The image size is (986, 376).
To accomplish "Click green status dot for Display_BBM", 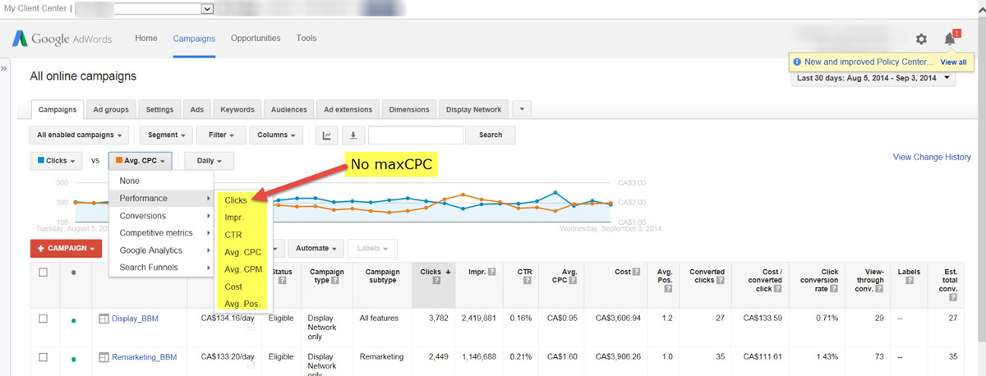I will 73,320.
